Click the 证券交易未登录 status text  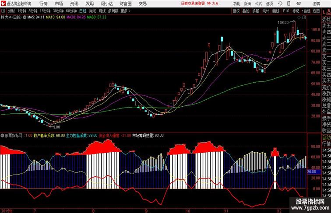pos(193,3)
